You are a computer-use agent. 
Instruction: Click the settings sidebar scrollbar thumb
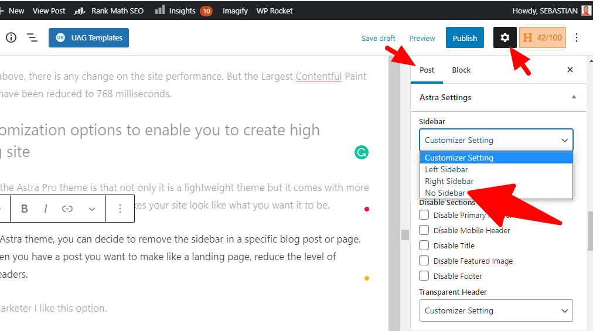[x=590, y=231]
